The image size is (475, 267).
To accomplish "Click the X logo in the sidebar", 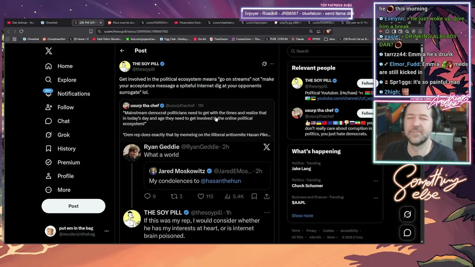I will point(49,51).
